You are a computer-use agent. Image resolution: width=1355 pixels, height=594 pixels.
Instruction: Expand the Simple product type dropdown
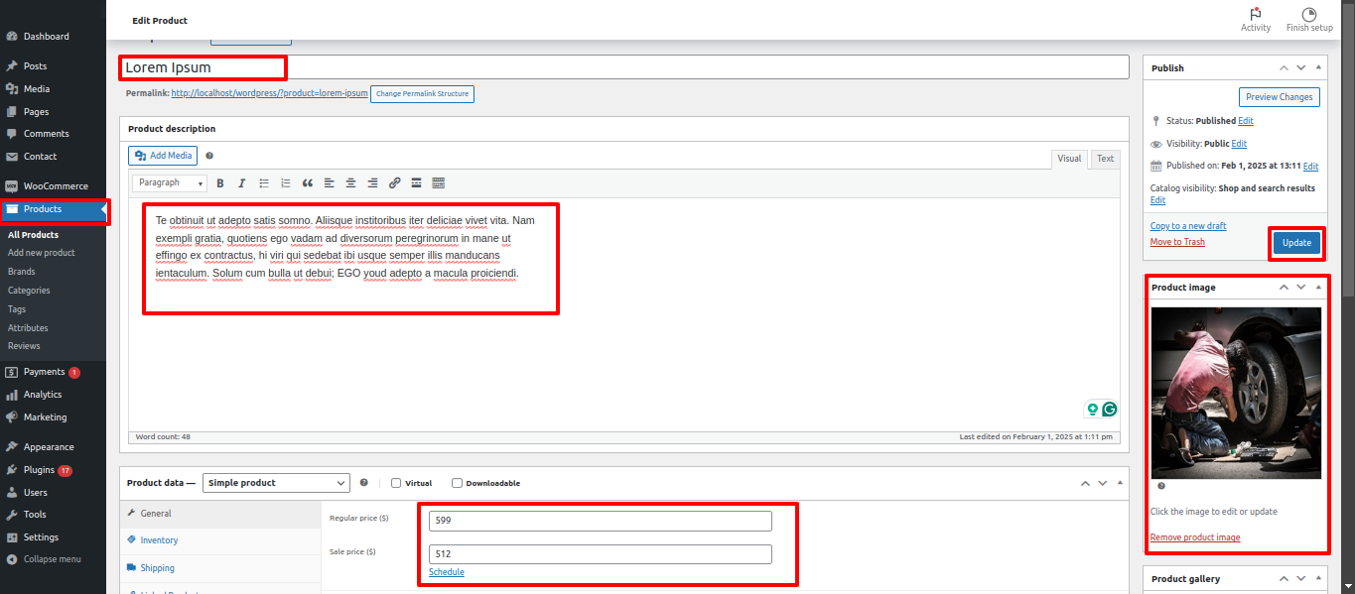(276, 483)
